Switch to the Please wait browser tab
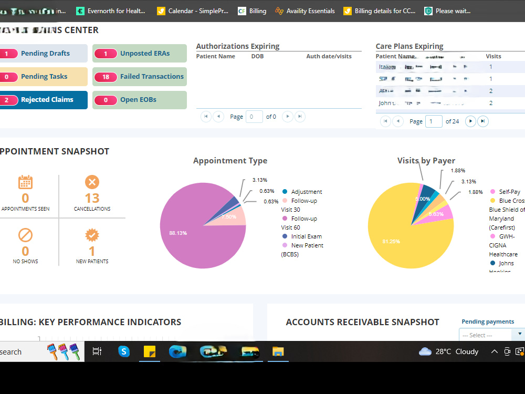This screenshot has height=394, width=525. (x=448, y=11)
